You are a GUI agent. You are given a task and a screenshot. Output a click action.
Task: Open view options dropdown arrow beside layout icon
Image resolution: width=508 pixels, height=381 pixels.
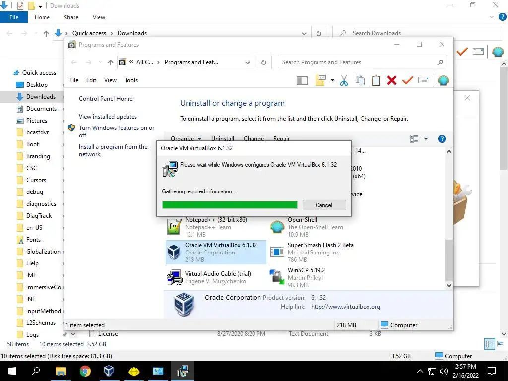(x=426, y=139)
